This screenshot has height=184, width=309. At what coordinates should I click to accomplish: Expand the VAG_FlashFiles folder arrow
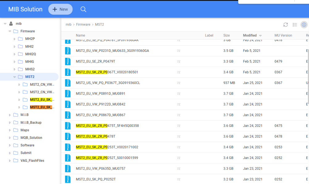pyautogui.click(x=10, y=161)
